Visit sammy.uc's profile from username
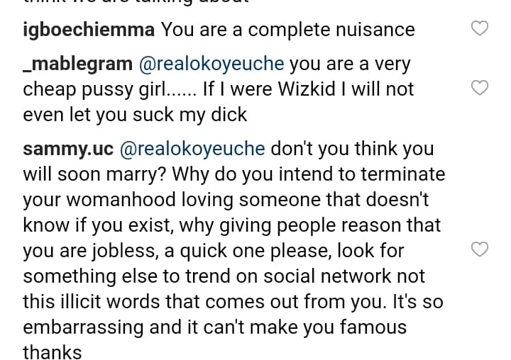Screen dimensions: 511x360 pos(69,150)
